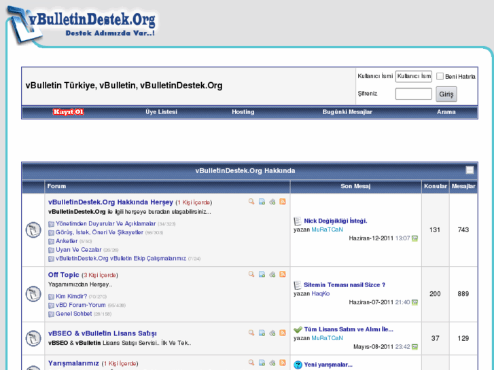The image size is (494, 370).
Task: Open vBulletin Ekip Çalışmalarımız subforum
Action: 121,258
